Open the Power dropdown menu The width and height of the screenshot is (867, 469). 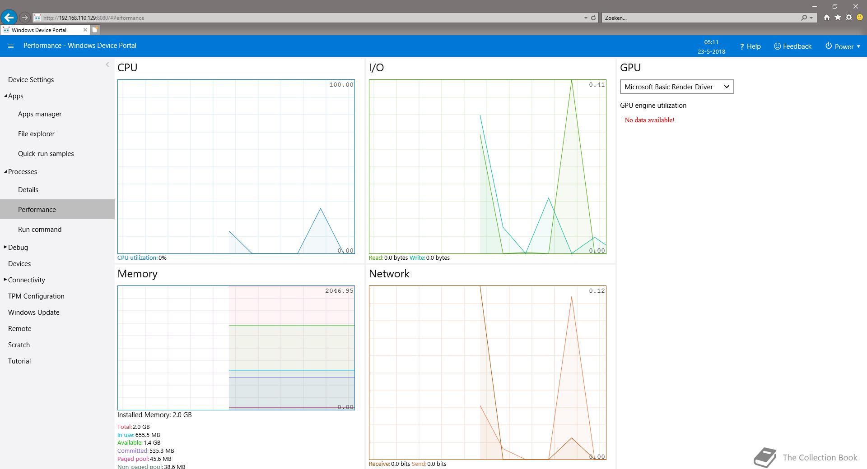tap(843, 46)
